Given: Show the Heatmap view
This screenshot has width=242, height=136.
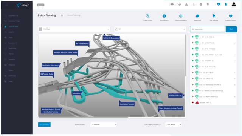Looking at the screenshot, I should [197, 16].
